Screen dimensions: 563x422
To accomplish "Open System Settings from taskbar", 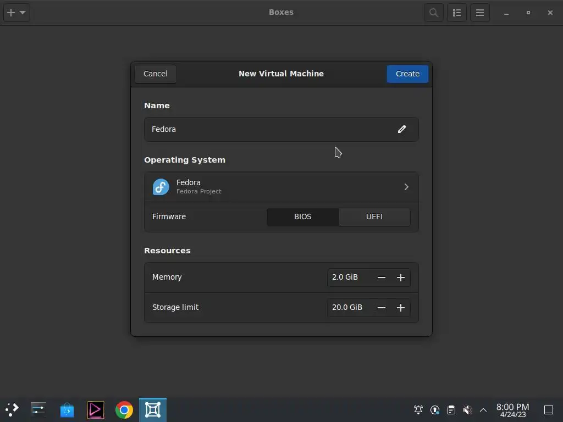I will (x=38, y=409).
